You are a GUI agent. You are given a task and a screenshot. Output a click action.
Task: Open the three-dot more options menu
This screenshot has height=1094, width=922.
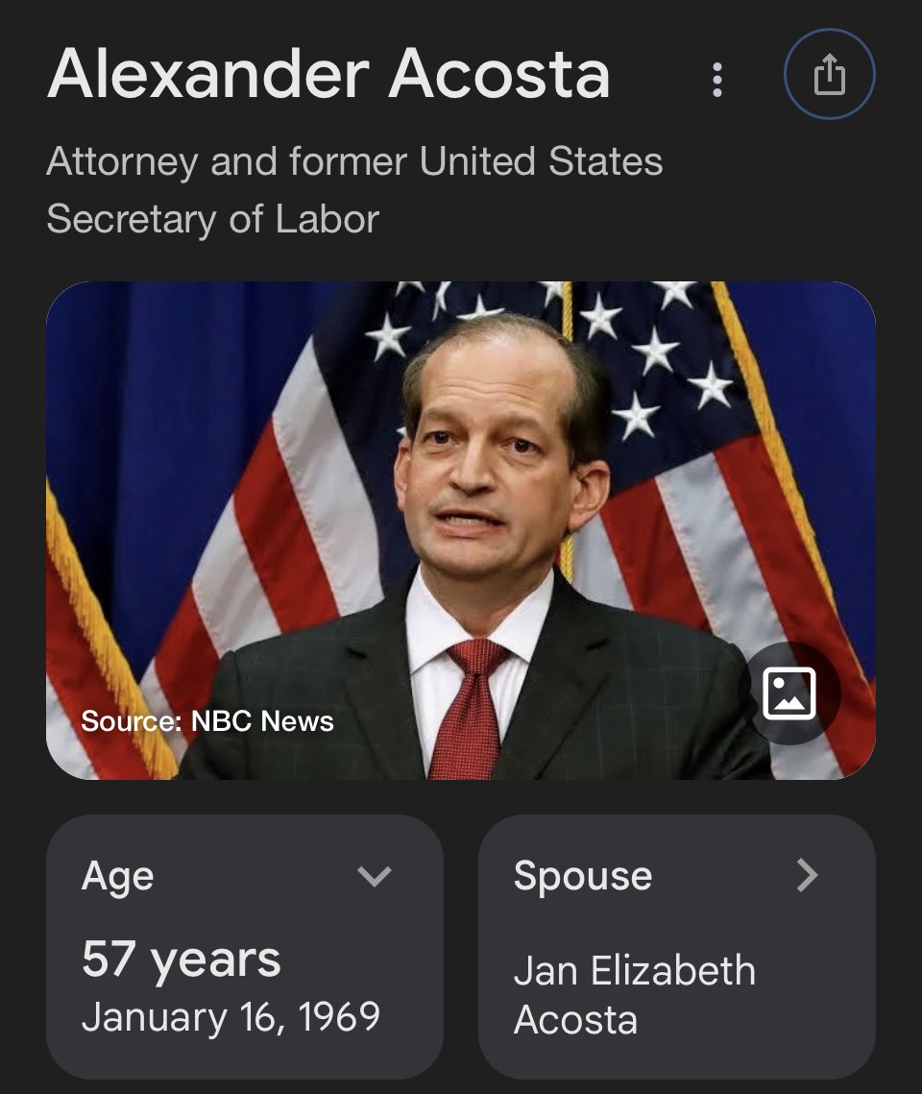pyautogui.click(x=716, y=80)
